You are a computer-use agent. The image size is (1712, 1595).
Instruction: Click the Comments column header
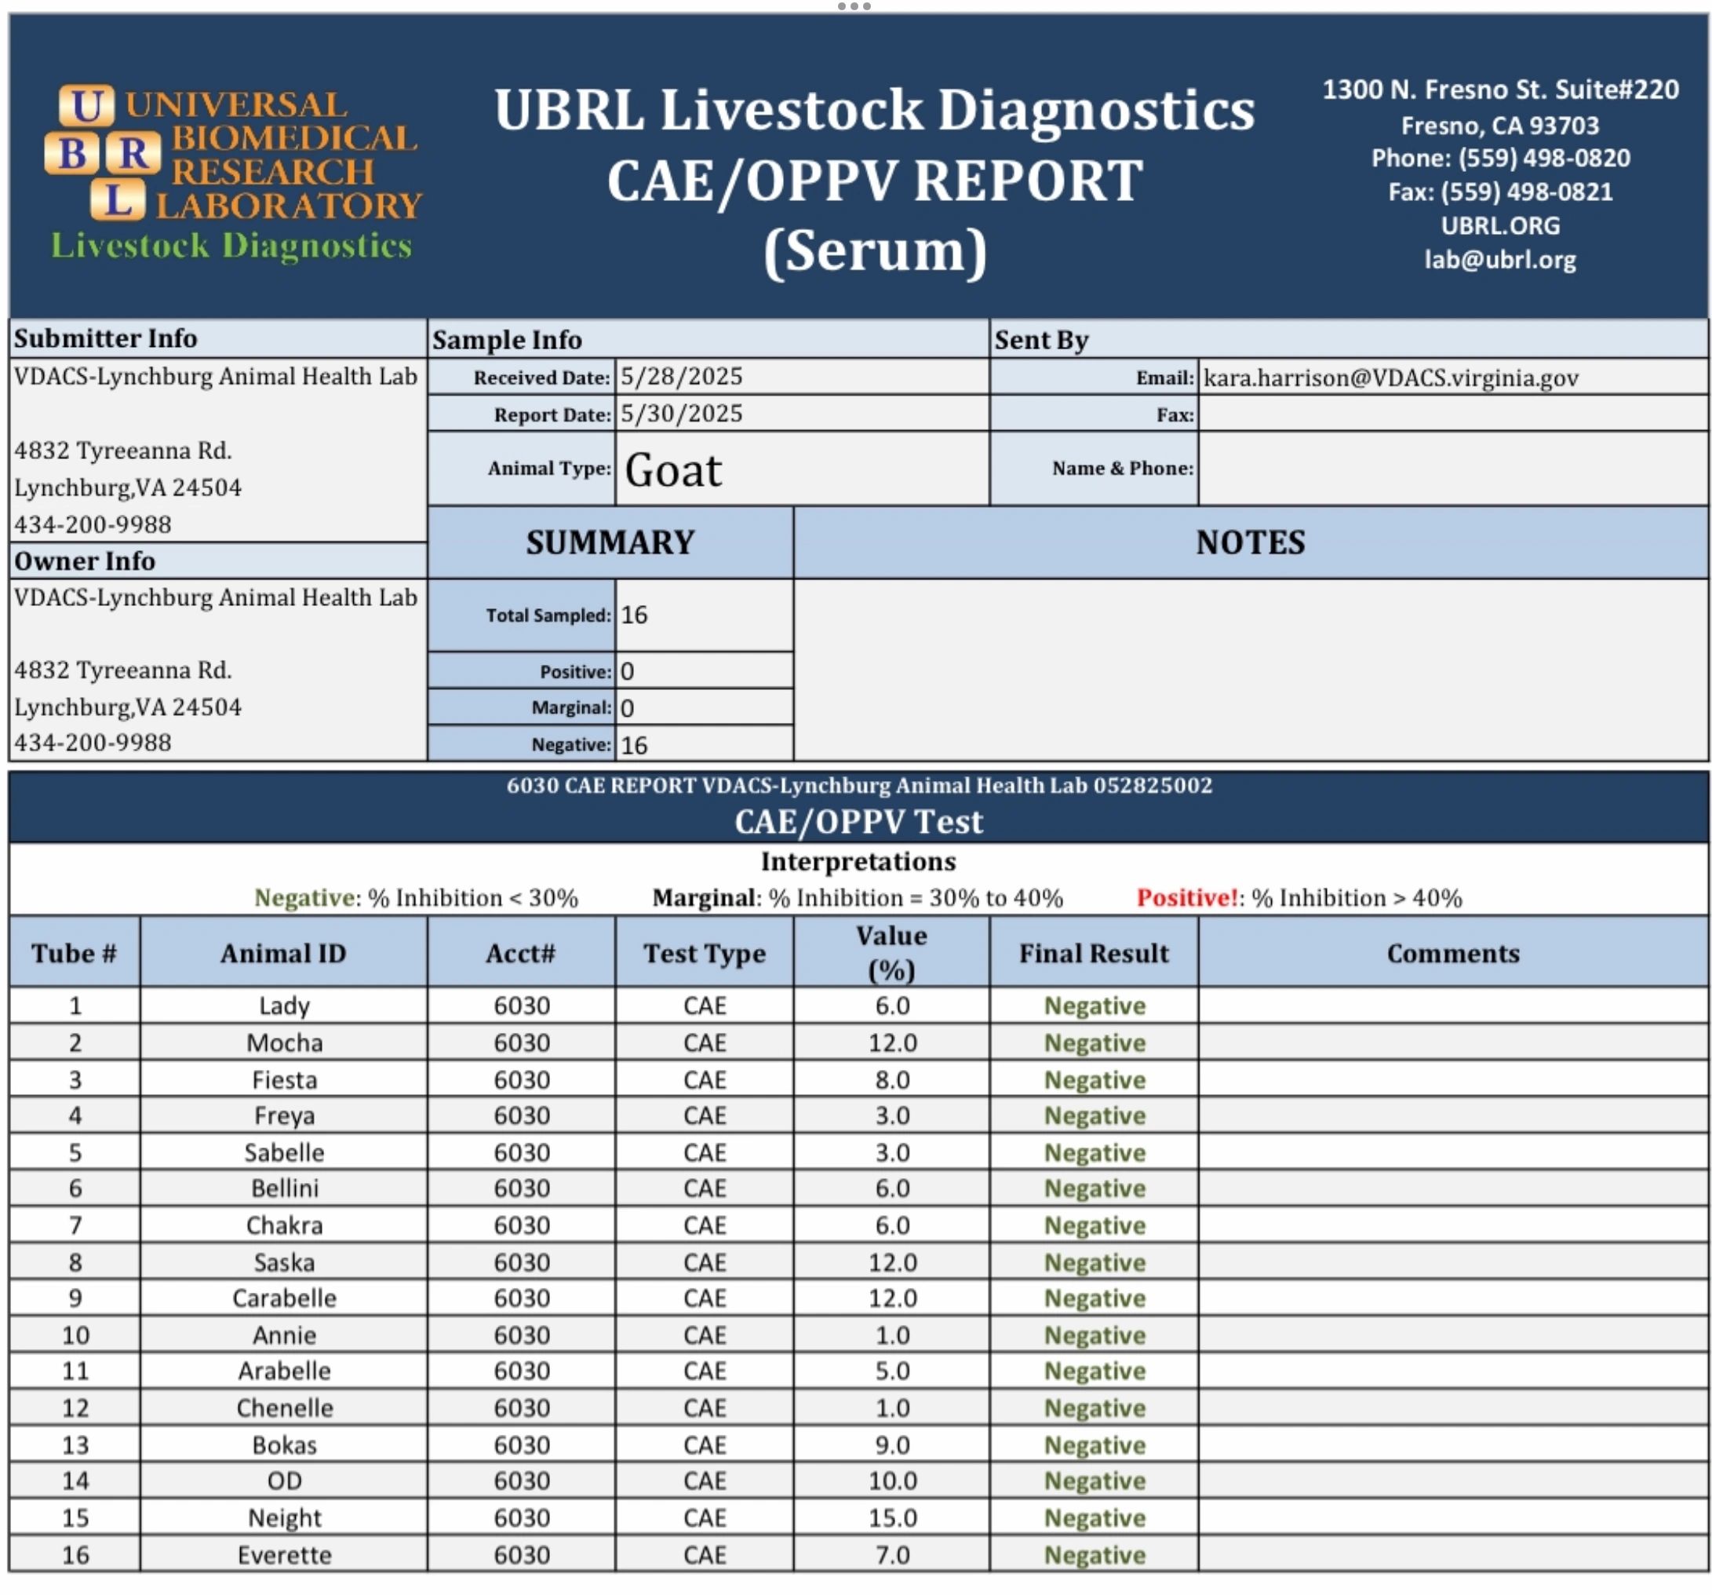(1453, 953)
